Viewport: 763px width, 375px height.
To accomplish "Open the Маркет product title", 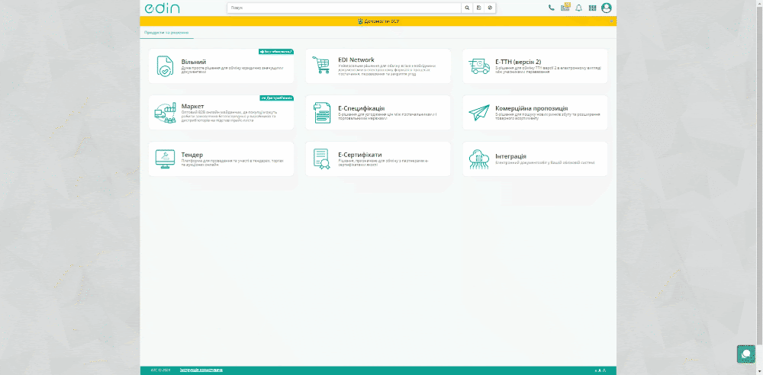I will tap(193, 106).
